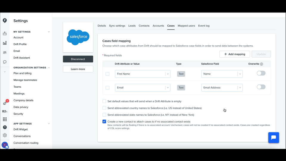Click the Text type badge in Email row
286x161 pixels.
pos(181,88)
